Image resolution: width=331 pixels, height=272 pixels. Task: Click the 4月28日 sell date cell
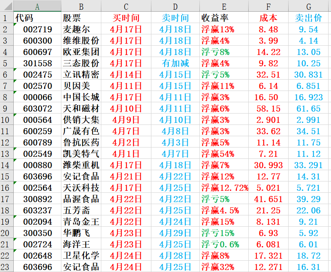click(x=176, y=255)
